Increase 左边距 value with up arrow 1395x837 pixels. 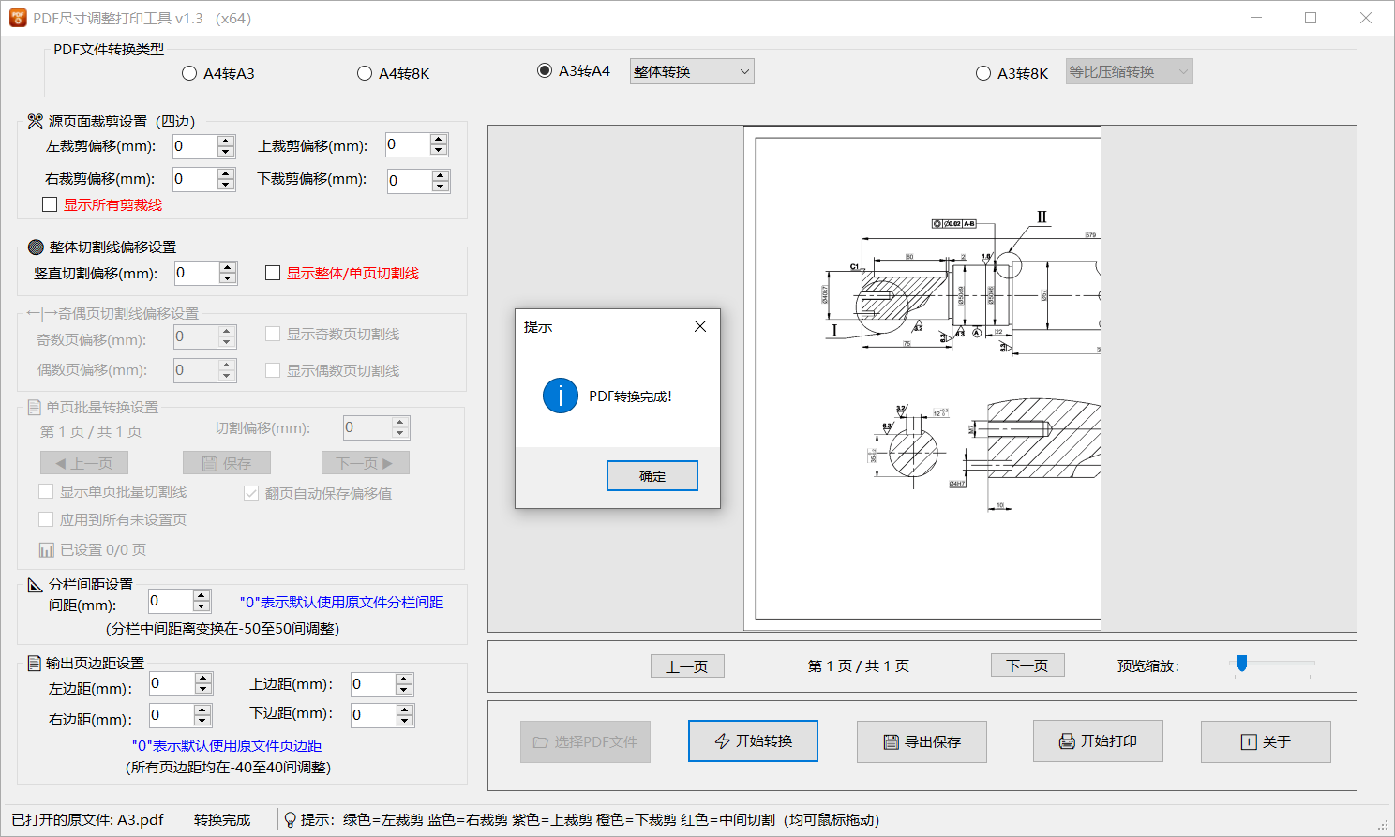tap(203, 679)
